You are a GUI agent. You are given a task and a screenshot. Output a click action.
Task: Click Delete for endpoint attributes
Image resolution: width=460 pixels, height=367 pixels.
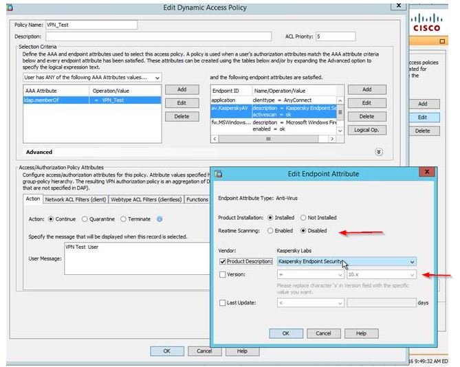(367, 116)
